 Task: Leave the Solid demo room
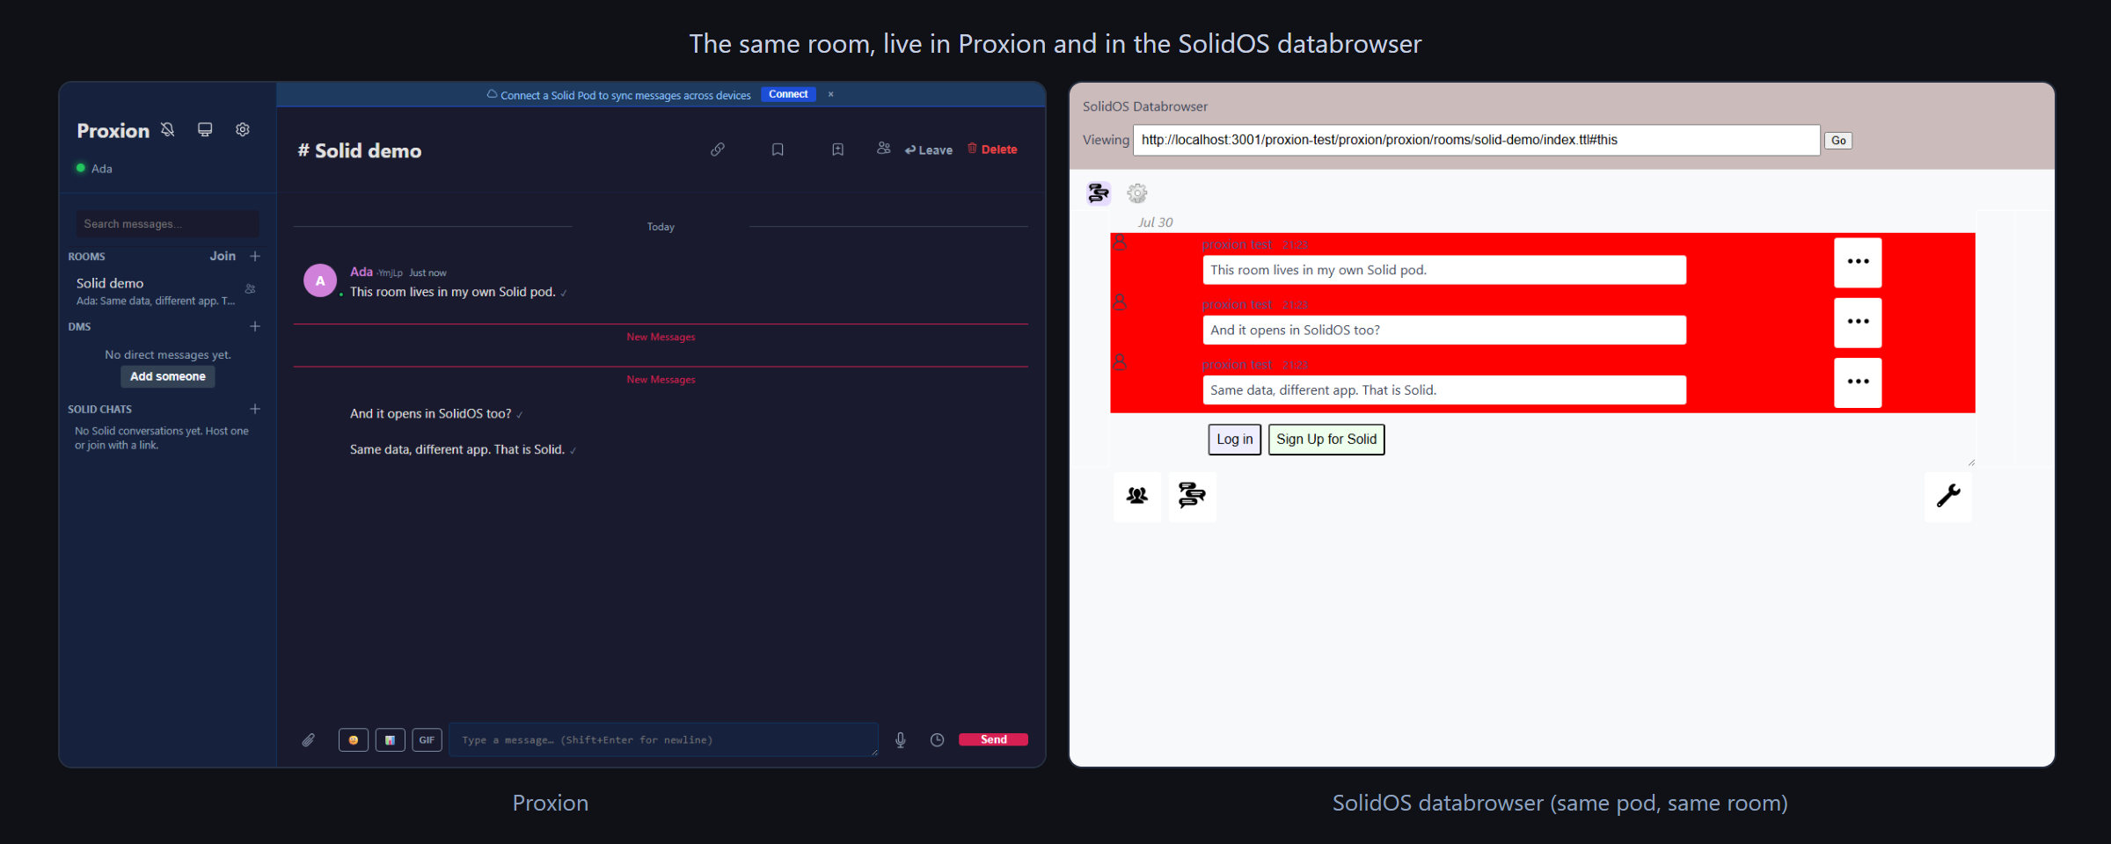[x=929, y=150]
